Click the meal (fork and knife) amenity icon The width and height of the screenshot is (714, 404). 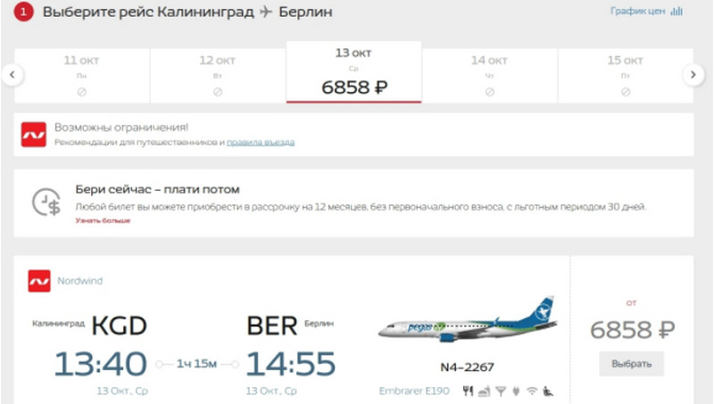pyautogui.click(x=468, y=391)
